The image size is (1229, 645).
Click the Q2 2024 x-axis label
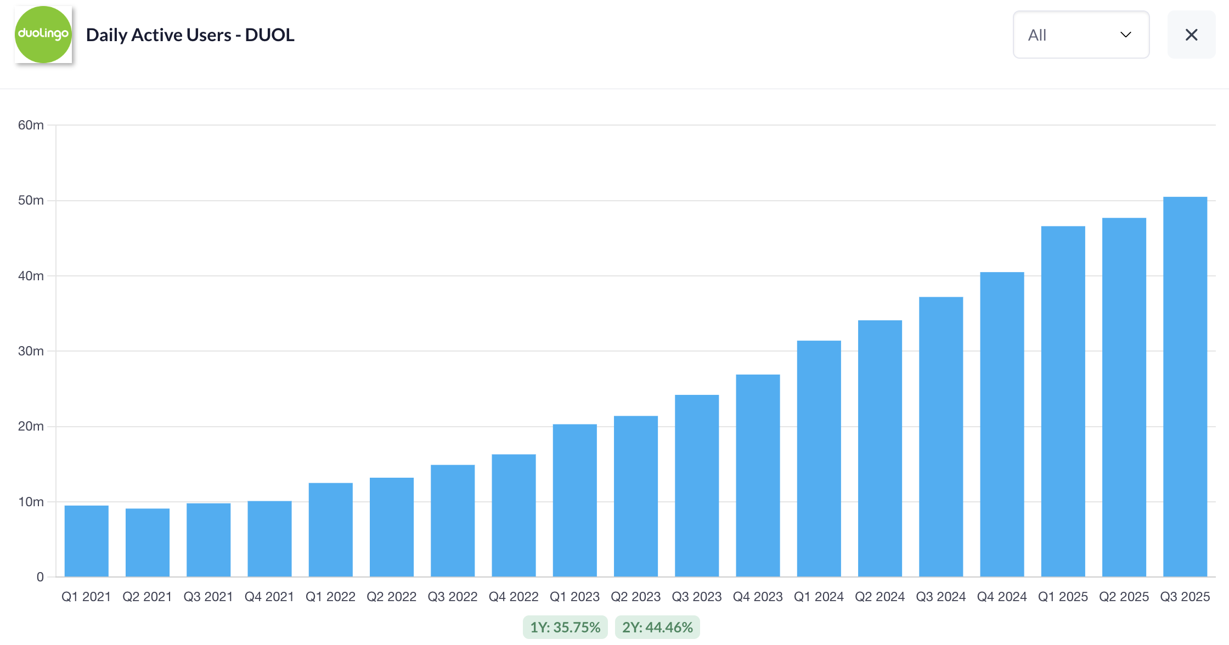tap(880, 597)
